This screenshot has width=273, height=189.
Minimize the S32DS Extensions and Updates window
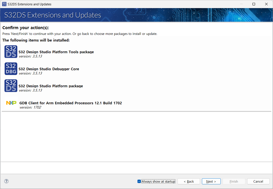pos(241,4)
